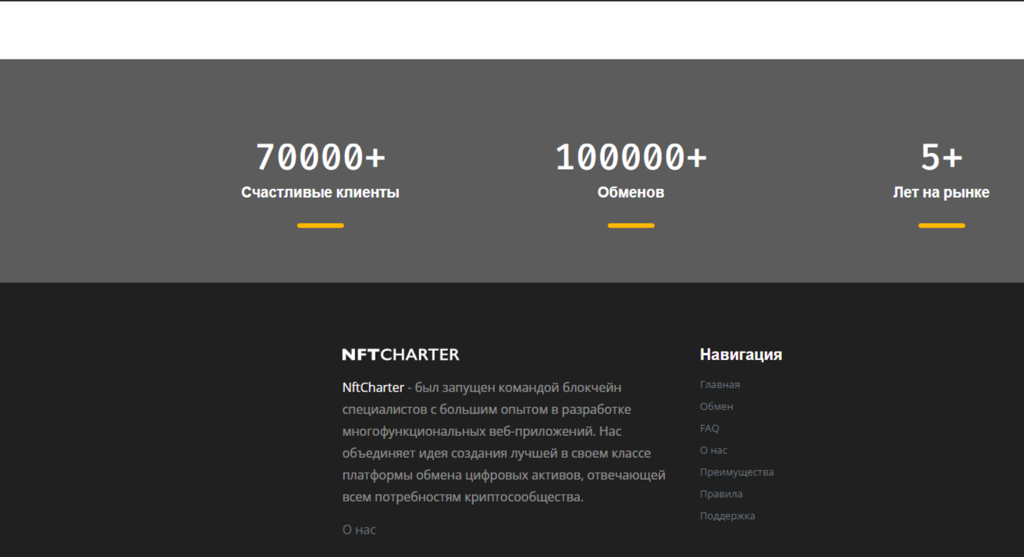Click the Правила footer link
Screen dimensions: 1024x557
(x=721, y=494)
